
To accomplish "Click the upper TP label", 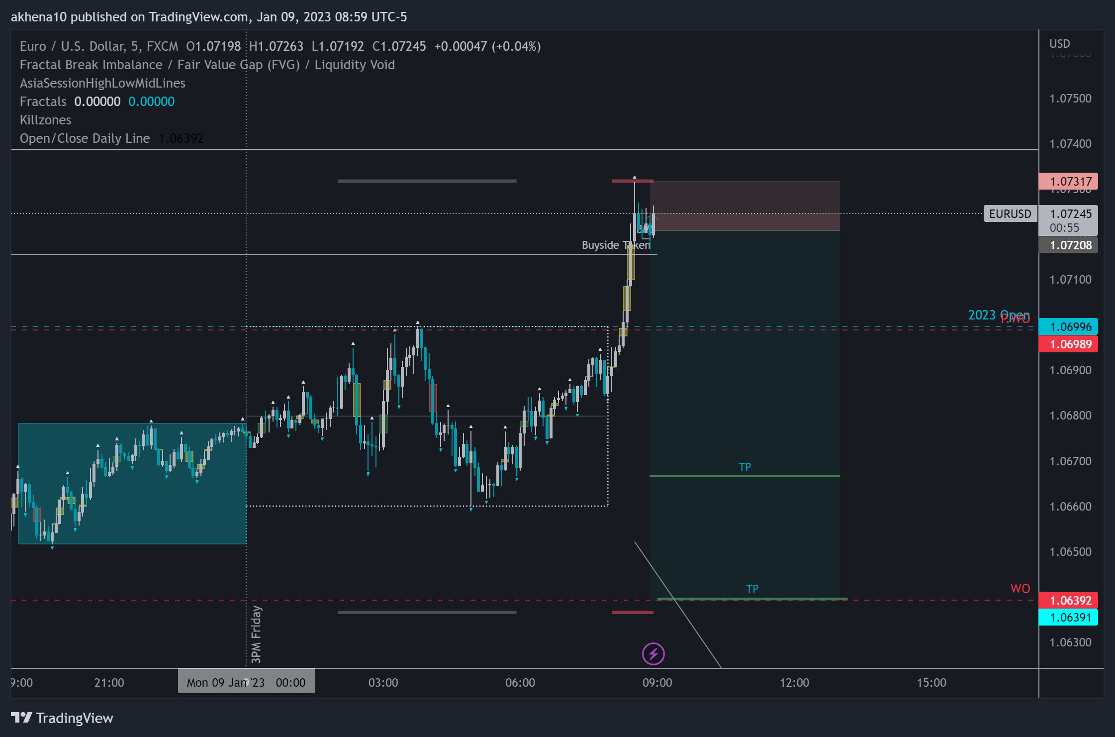I will (744, 467).
